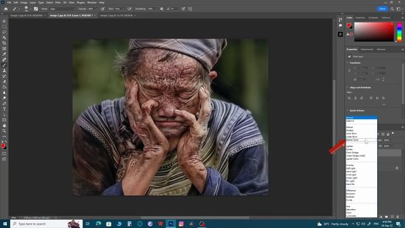Select the Rectangular Marquee tool

coord(4,27)
